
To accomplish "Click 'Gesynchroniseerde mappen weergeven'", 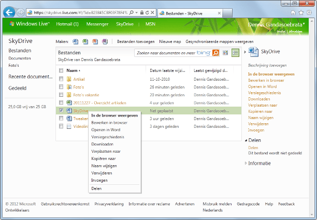I will [220, 41].
